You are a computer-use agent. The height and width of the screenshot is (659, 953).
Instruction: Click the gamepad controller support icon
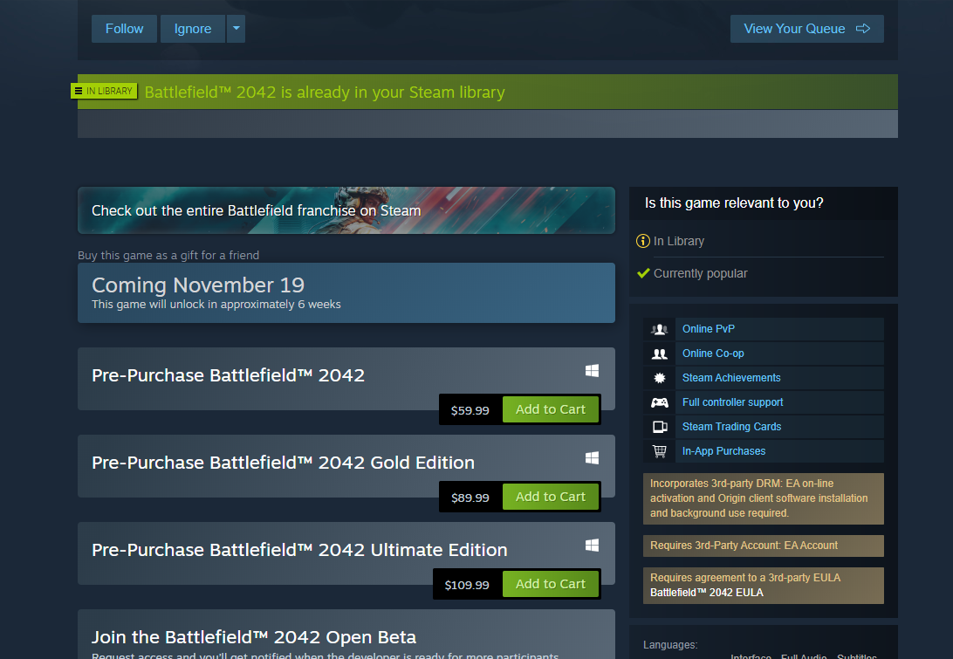[660, 402]
